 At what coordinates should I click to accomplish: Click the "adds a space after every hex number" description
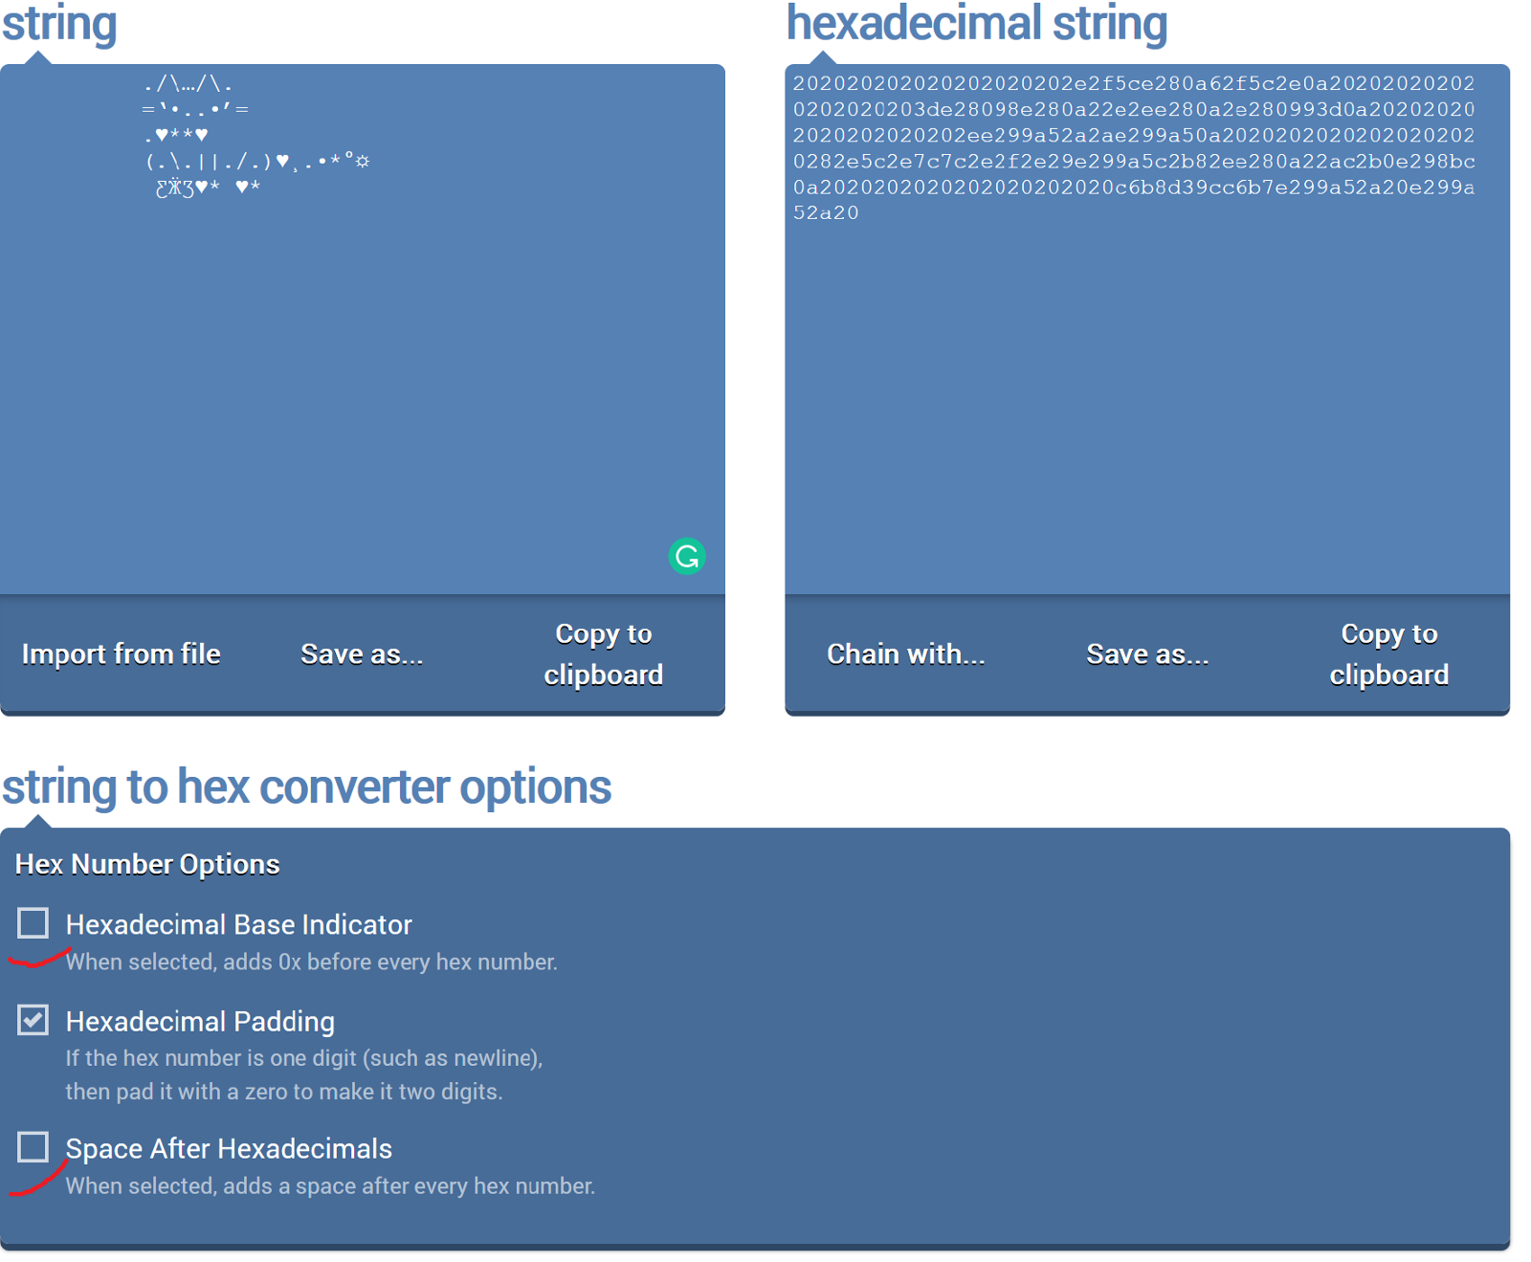pyautogui.click(x=330, y=1186)
